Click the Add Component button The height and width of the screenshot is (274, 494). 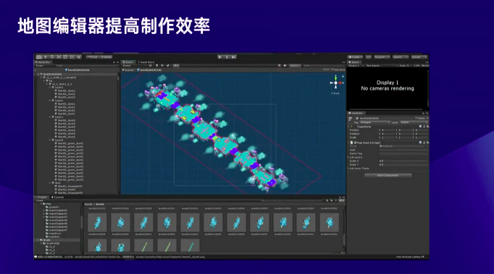[388, 175]
